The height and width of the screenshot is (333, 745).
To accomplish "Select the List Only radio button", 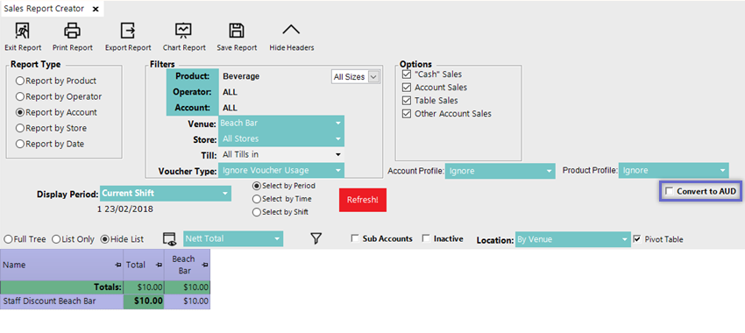I will point(55,239).
